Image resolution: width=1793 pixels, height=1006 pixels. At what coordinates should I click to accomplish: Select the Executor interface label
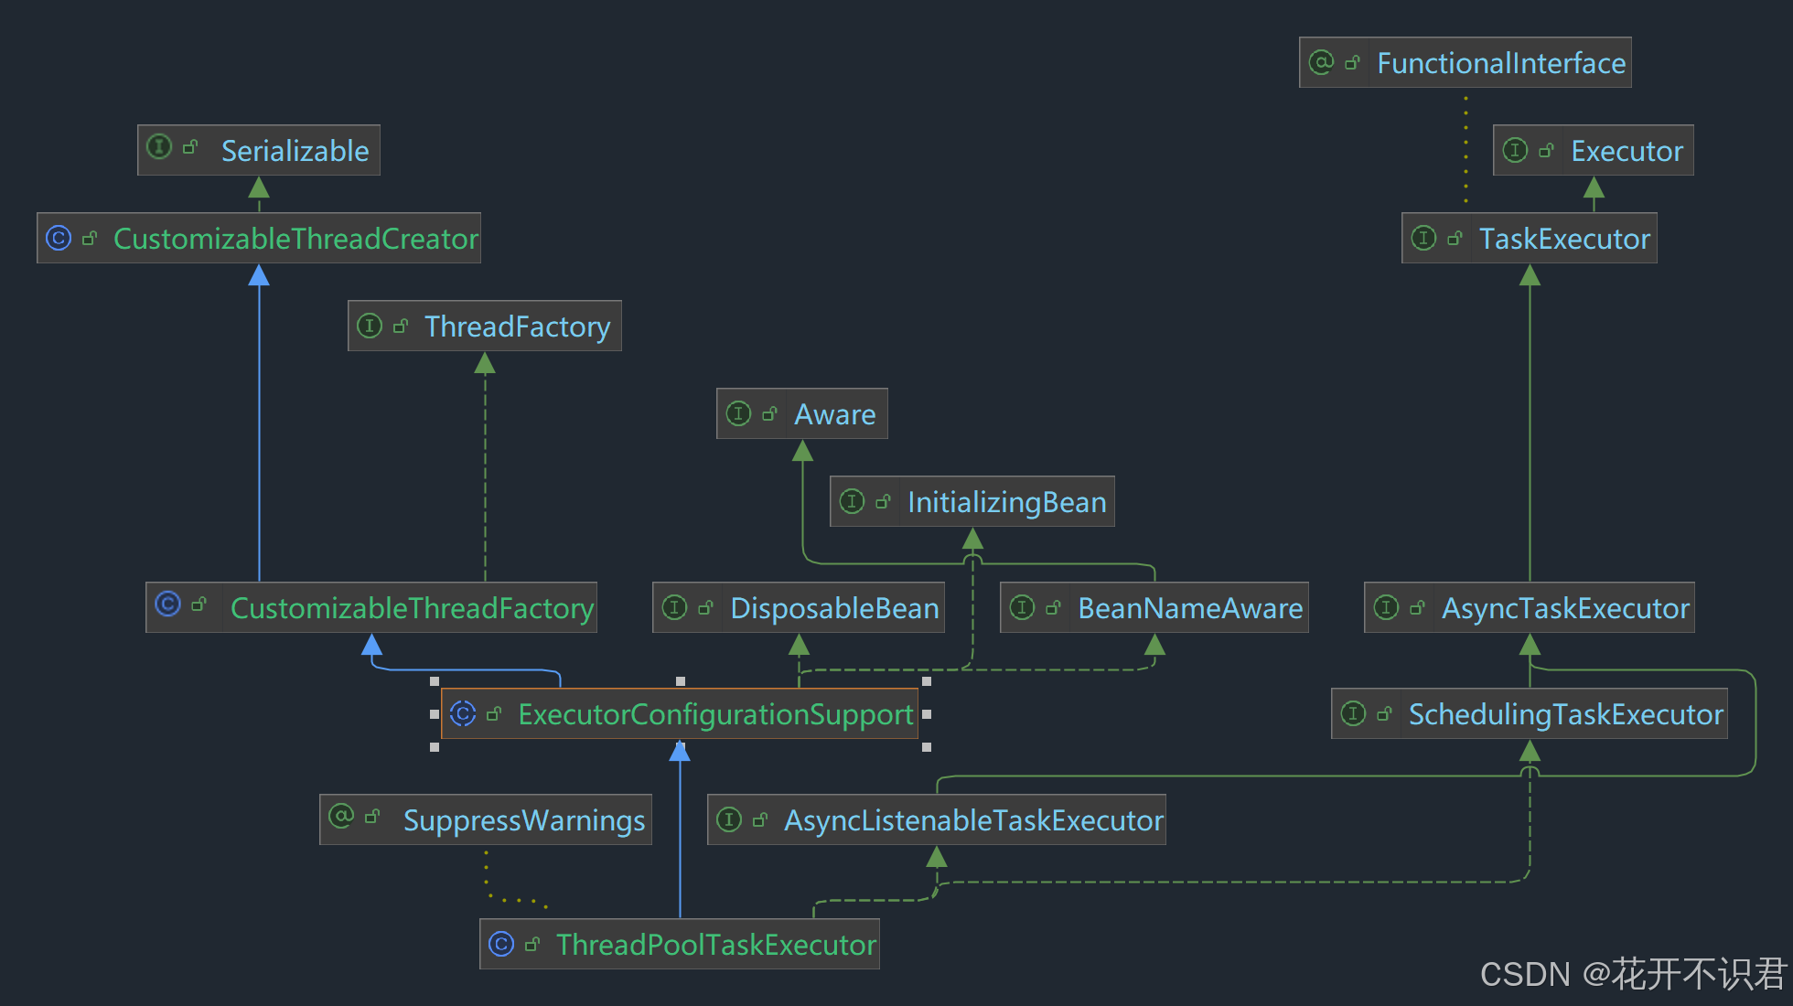[1627, 151]
